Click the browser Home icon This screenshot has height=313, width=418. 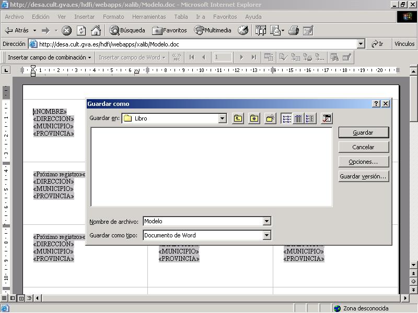pos(96,30)
